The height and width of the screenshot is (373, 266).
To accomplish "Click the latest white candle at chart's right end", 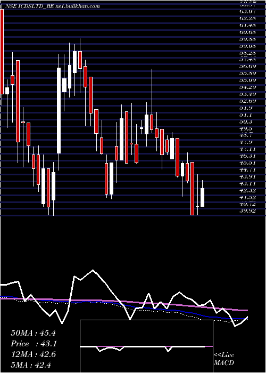I will 202,198.
